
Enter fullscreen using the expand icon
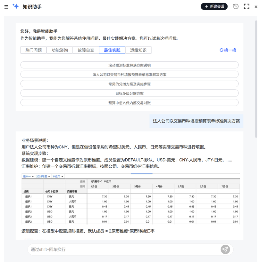tap(246, 6)
